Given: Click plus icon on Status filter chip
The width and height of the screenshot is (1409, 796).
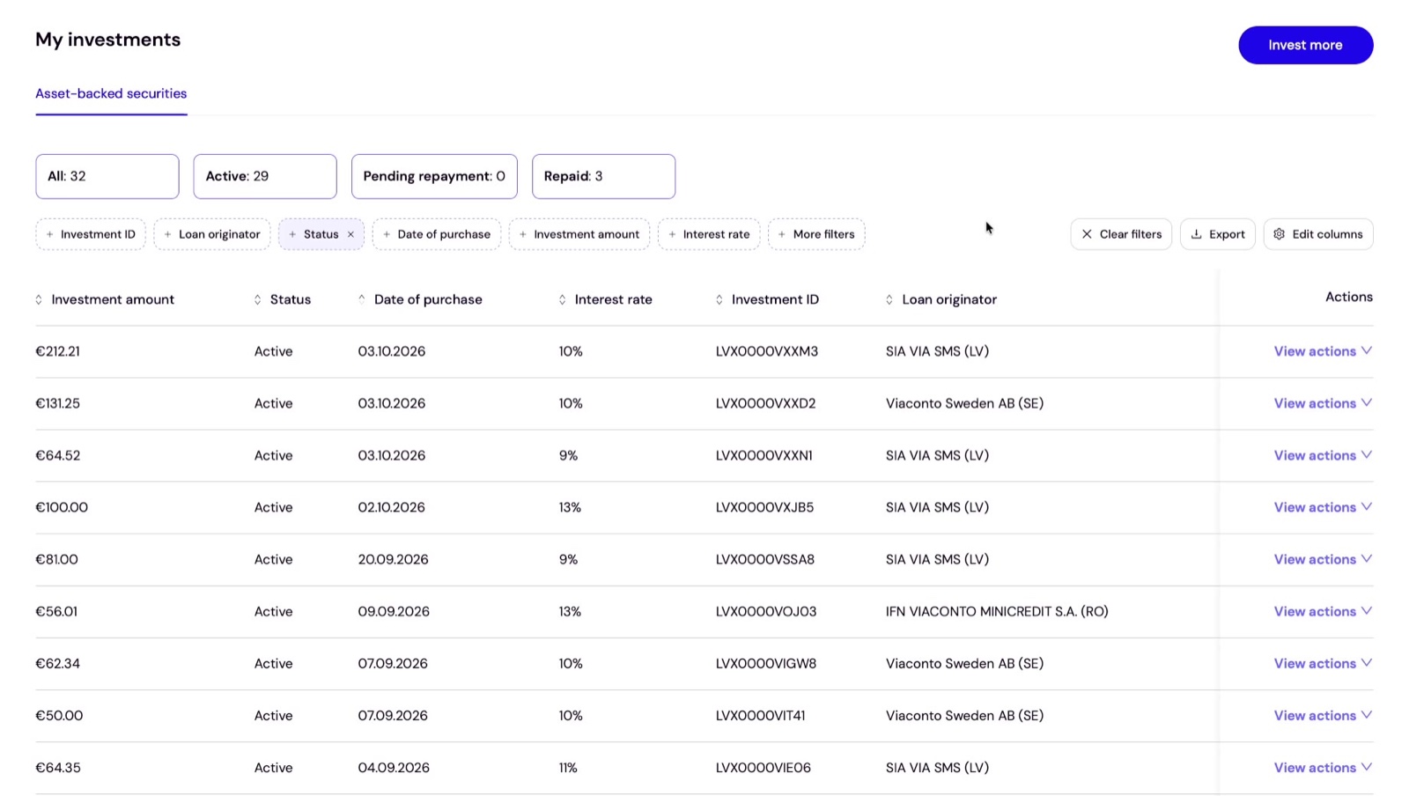Looking at the screenshot, I should pyautogui.click(x=292, y=234).
